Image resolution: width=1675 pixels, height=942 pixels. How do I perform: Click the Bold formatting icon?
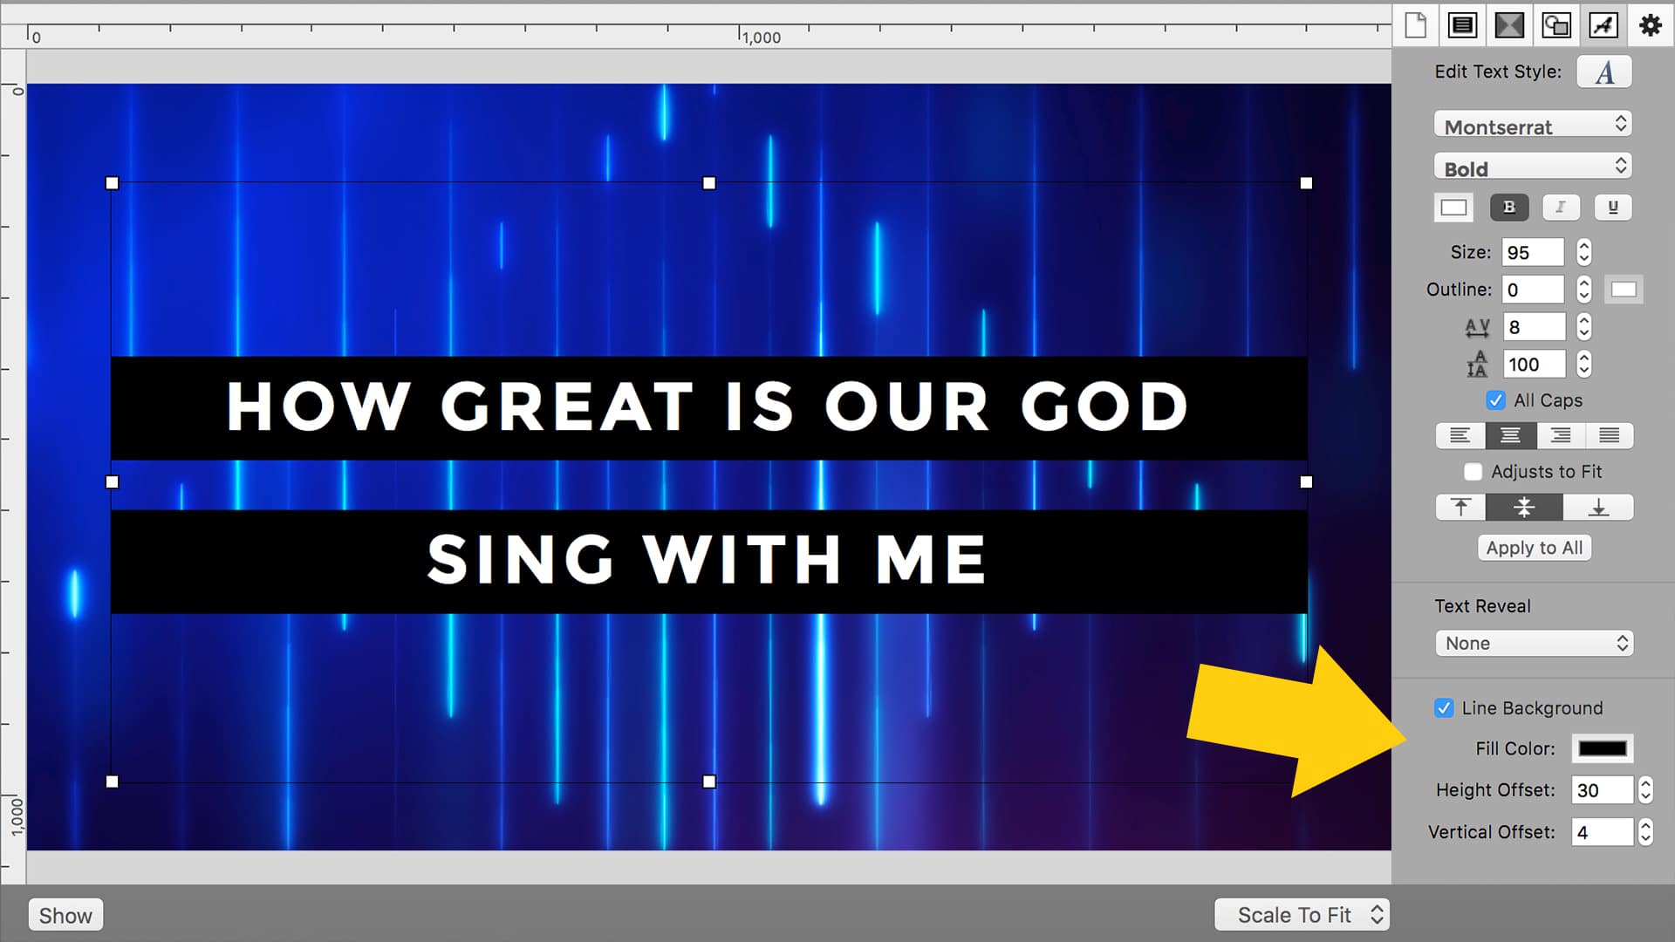[1508, 207]
